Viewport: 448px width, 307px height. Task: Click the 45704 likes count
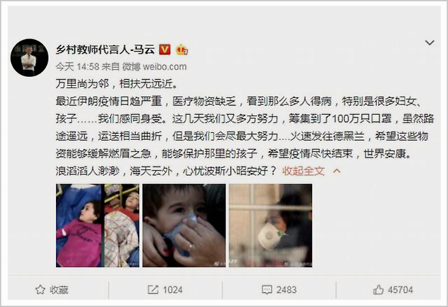[x=400, y=290]
